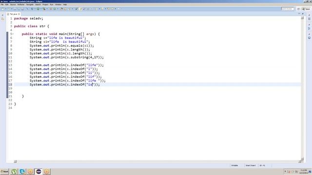
Task: Open the Console view icon in right trim
Action: point(309,38)
